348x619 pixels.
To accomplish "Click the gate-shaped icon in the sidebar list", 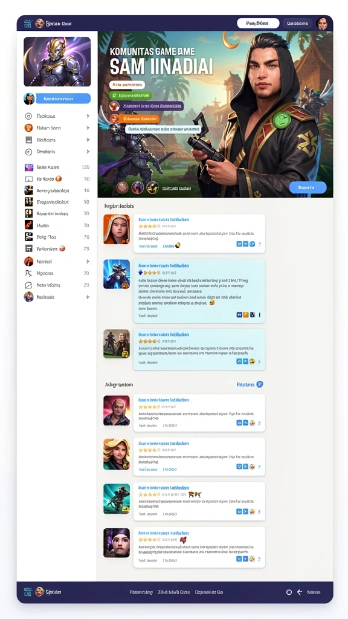I will point(29,248).
